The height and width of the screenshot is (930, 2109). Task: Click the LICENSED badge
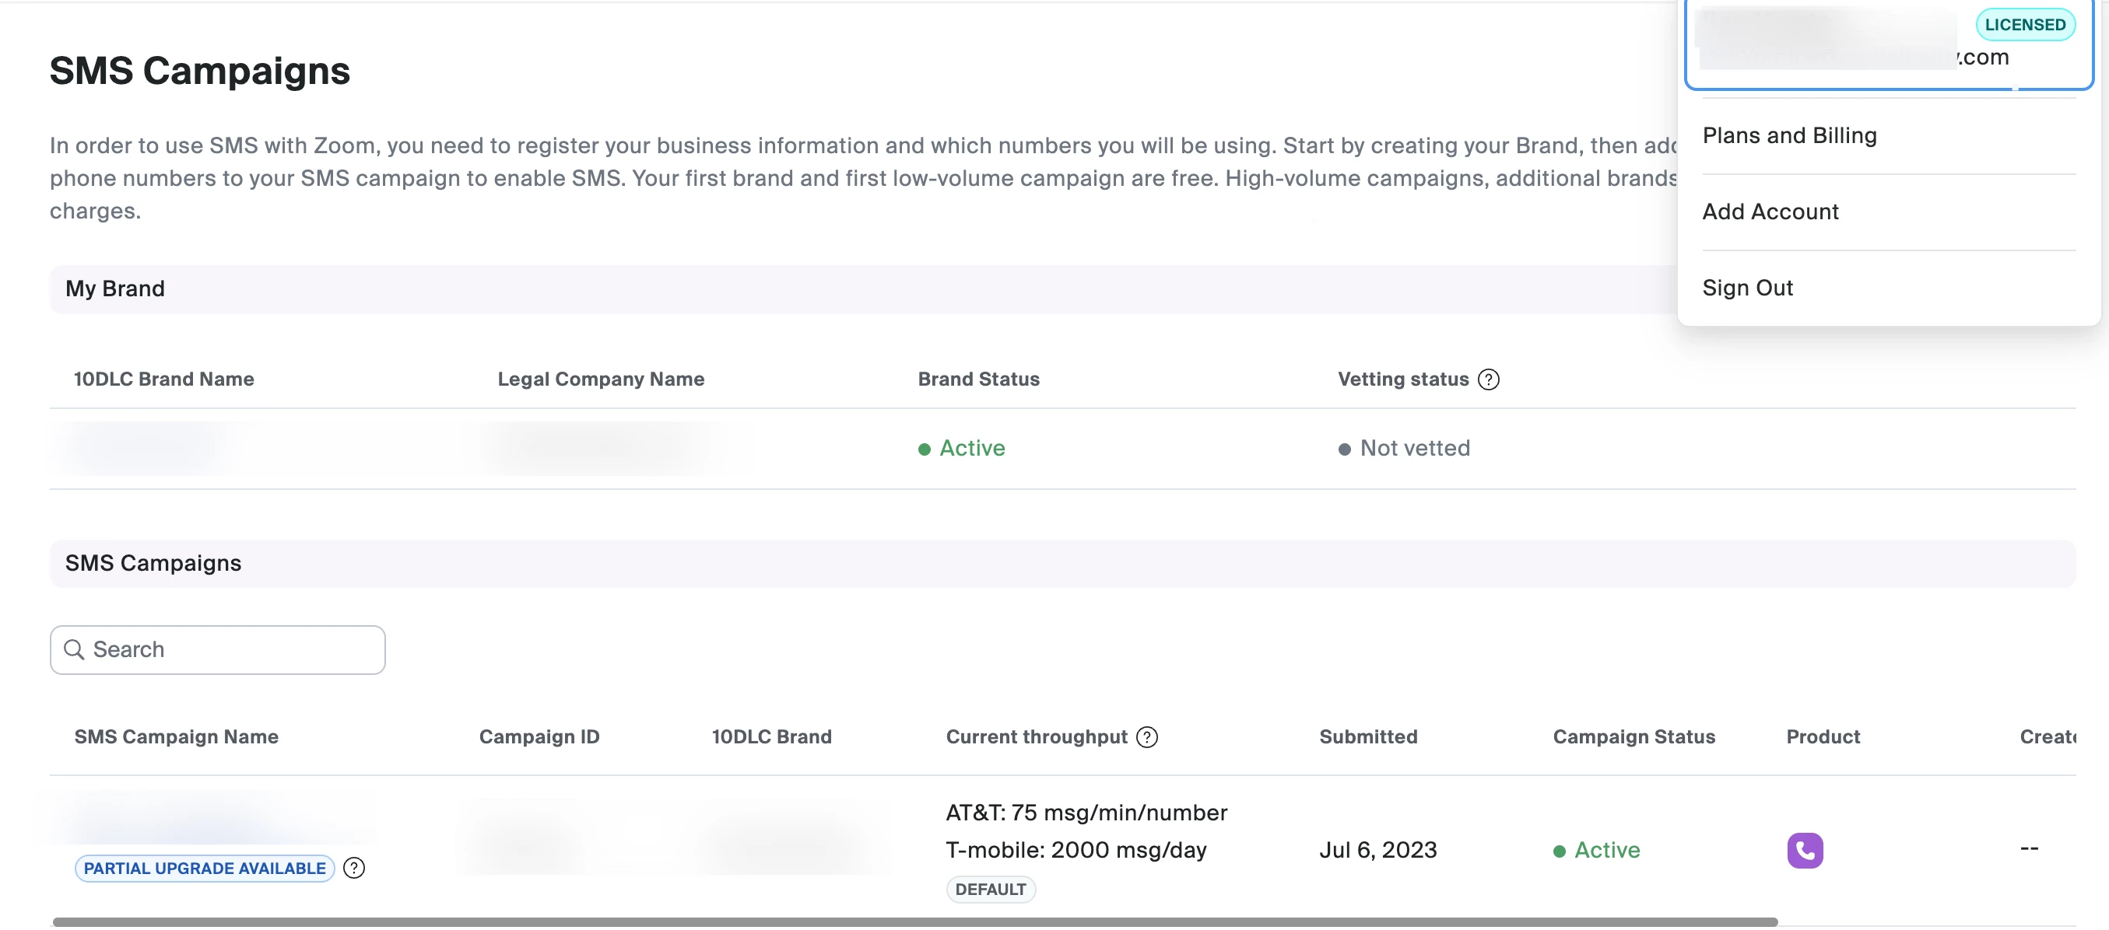2025,25
